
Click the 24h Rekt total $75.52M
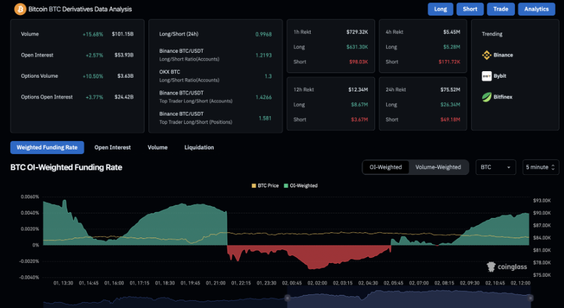coord(450,89)
